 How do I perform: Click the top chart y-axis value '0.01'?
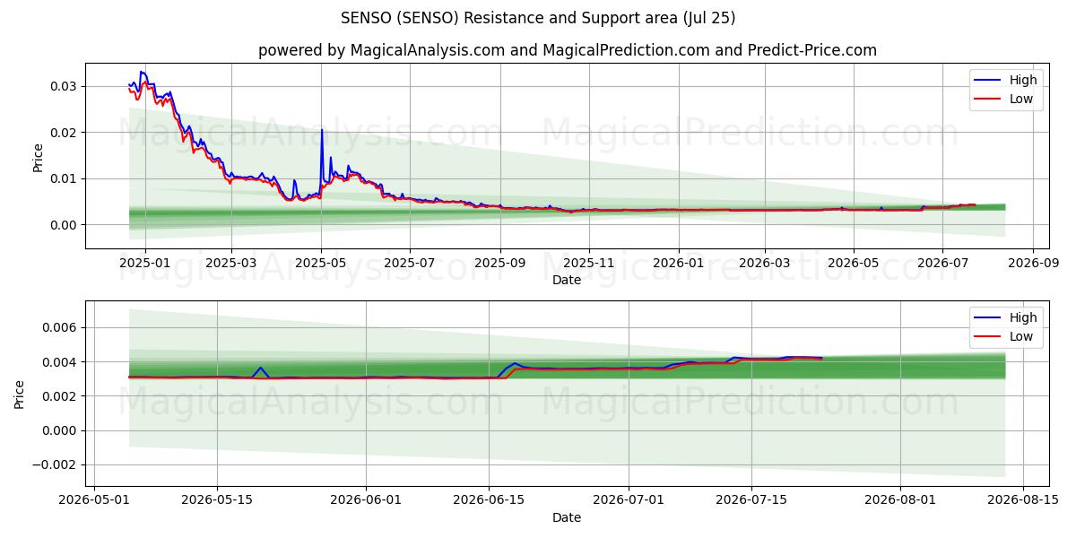point(65,178)
